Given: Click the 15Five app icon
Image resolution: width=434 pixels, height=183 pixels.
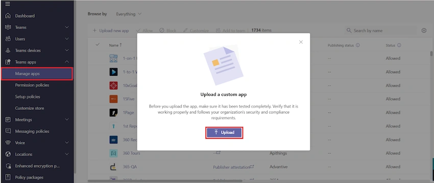Looking at the screenshot, I should (x=113, y=99).
